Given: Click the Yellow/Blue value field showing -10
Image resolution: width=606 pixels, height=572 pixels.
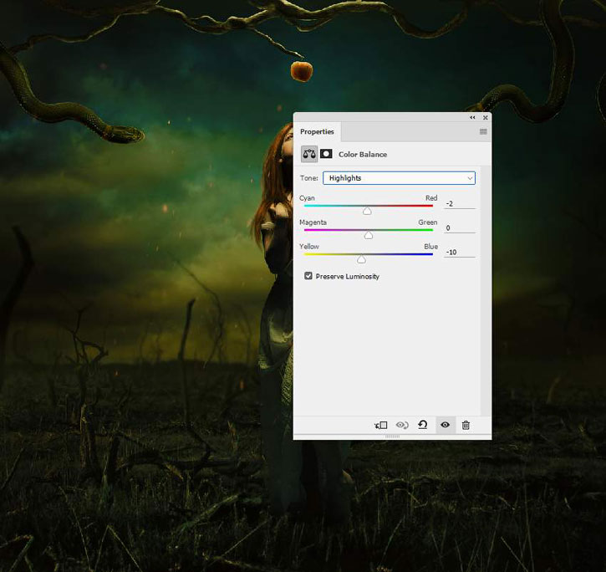Looking at the screenshot, I should point(460,253).
